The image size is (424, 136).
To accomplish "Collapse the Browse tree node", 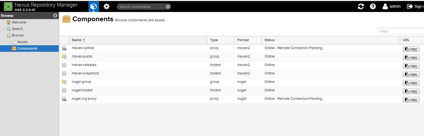I will (x=4, y=35).
